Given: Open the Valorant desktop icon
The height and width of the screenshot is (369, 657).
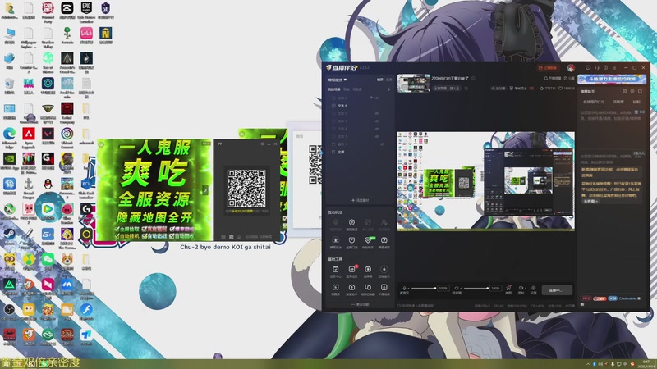Looking at the screenshot, I should tap(48, 136).
